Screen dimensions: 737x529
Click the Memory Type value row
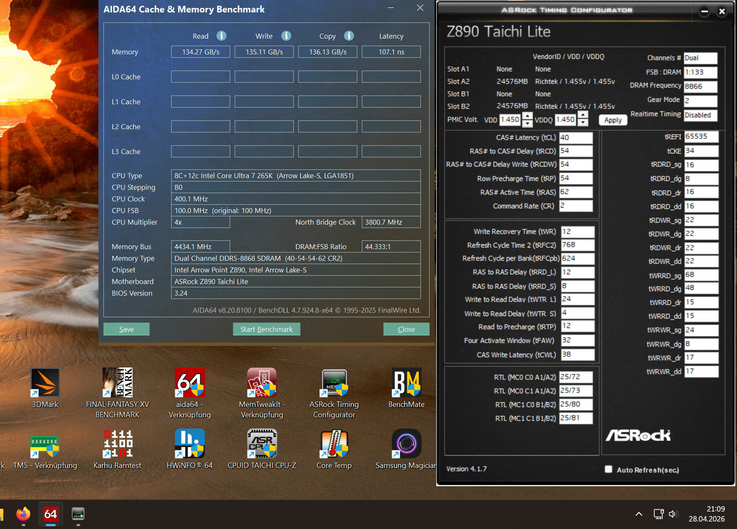tap(296, 258)
